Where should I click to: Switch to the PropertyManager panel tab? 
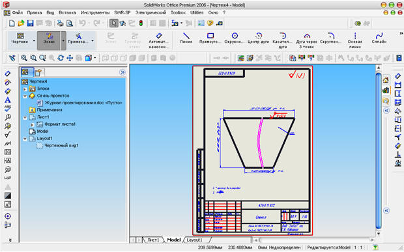[38, 72]
